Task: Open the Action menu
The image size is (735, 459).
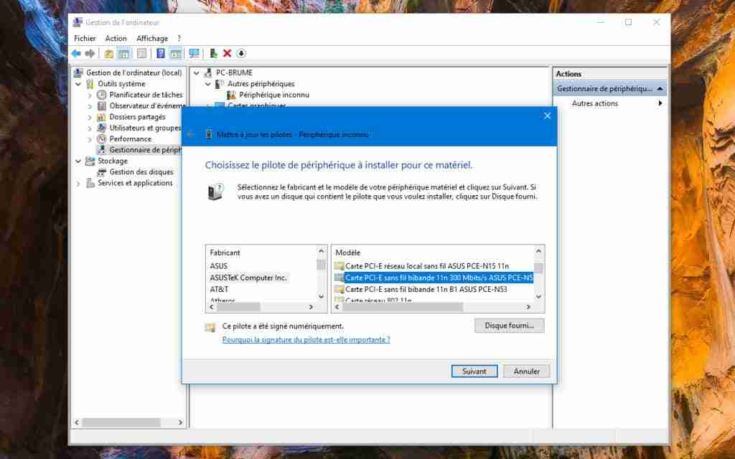Action: [x=116, y=38]
